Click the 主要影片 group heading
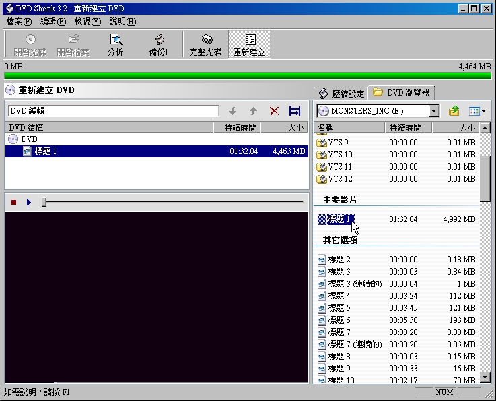 click(x=340, y=200)
